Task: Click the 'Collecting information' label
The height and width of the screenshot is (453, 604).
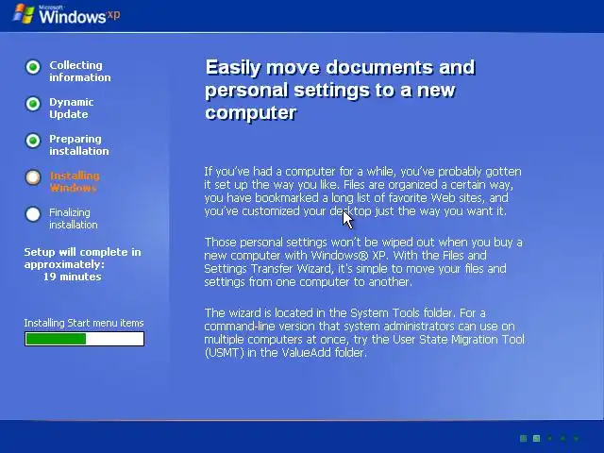Action: [x=79, y=72]
